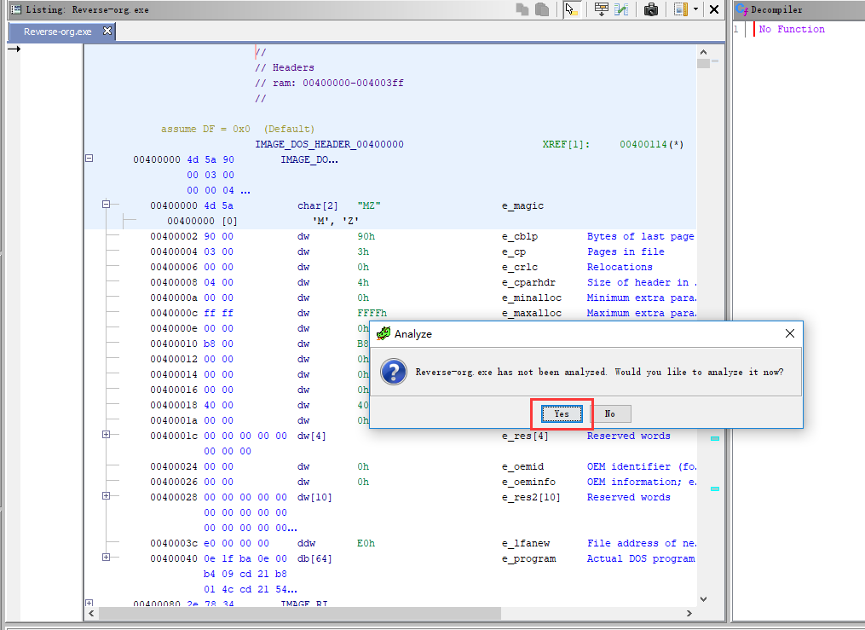The image size is (865, 630).
Task: Toggle mouse hover cursor highlight mode
Action: point(572,9)
